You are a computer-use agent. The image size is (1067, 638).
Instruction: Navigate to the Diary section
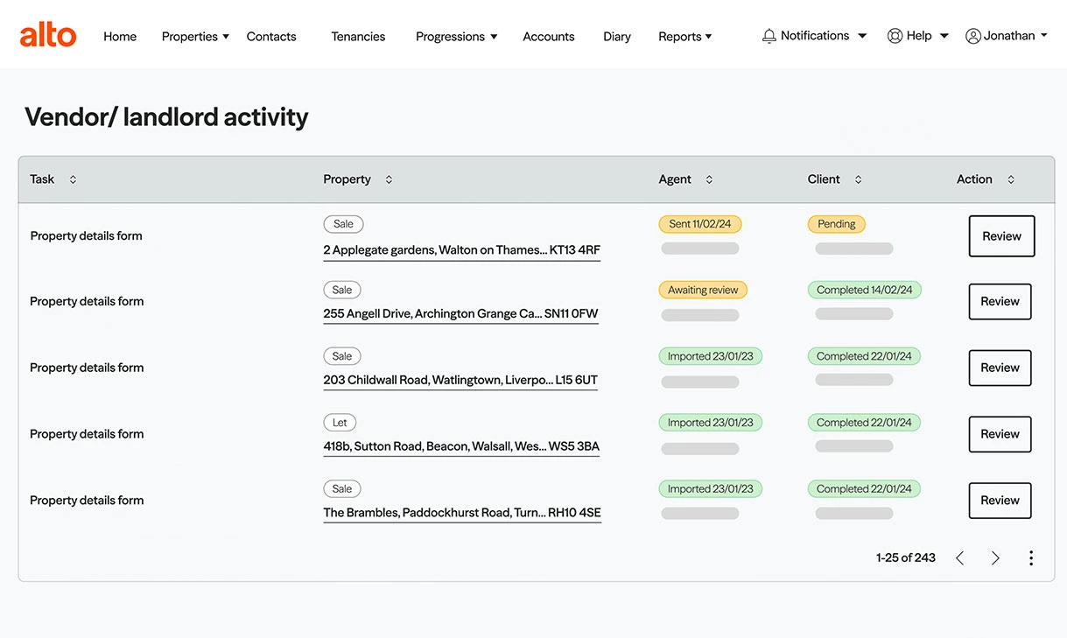click(x=616, y=37)
